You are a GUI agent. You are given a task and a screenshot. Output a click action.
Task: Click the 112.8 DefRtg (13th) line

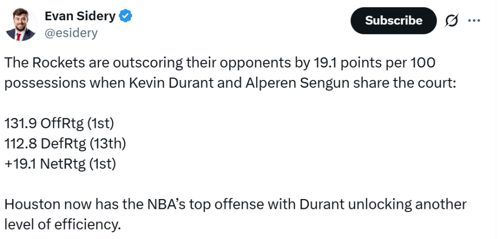pos(65,143)
